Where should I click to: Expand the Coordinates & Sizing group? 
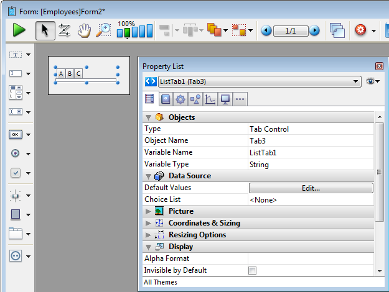point(148,223)
